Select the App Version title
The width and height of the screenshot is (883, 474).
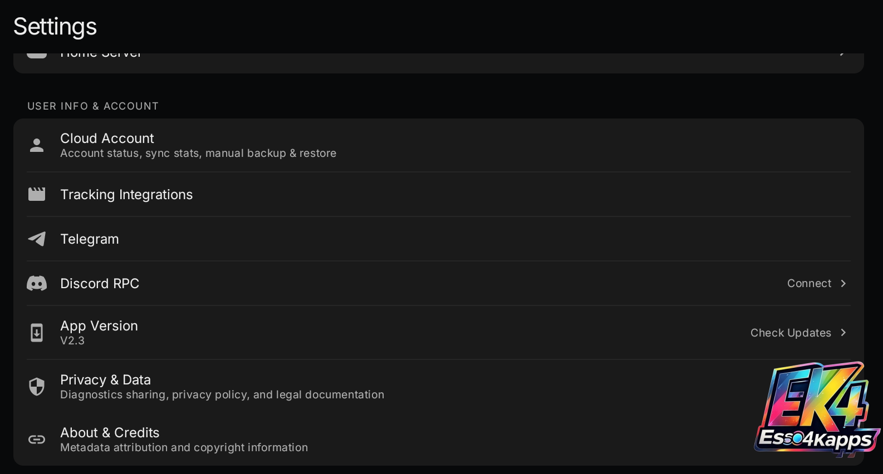coord(99,326)
